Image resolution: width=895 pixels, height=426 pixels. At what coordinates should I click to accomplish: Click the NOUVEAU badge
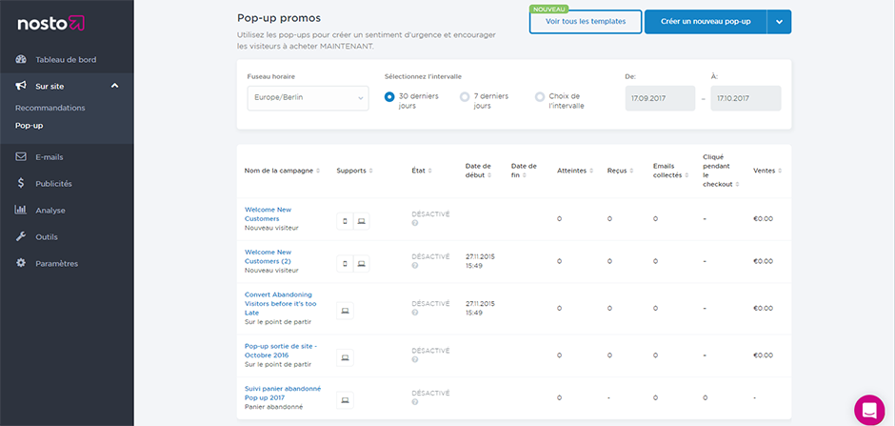(548, 10)
